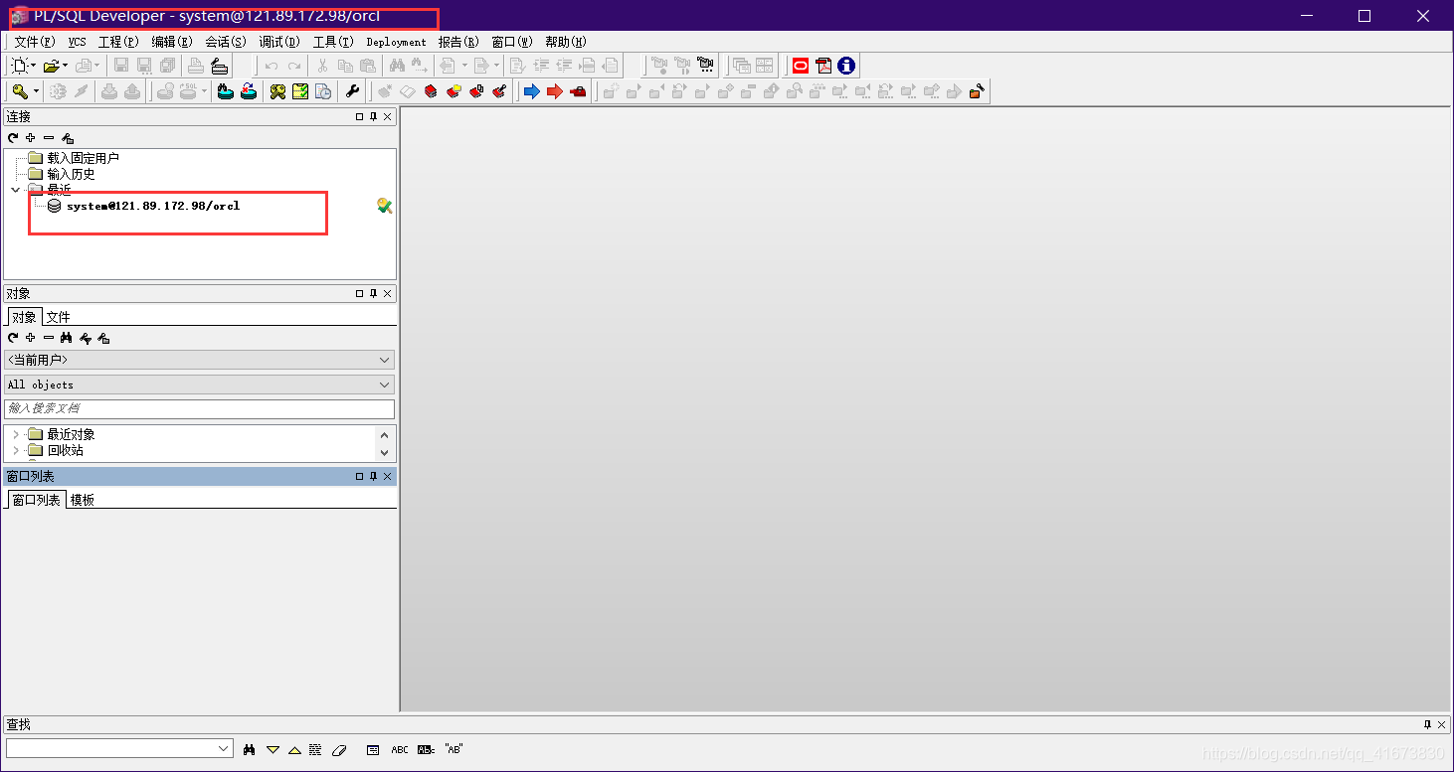Click the Log on key icon
The width and height of the screenshot is (1454, 772).
[20, 91]
